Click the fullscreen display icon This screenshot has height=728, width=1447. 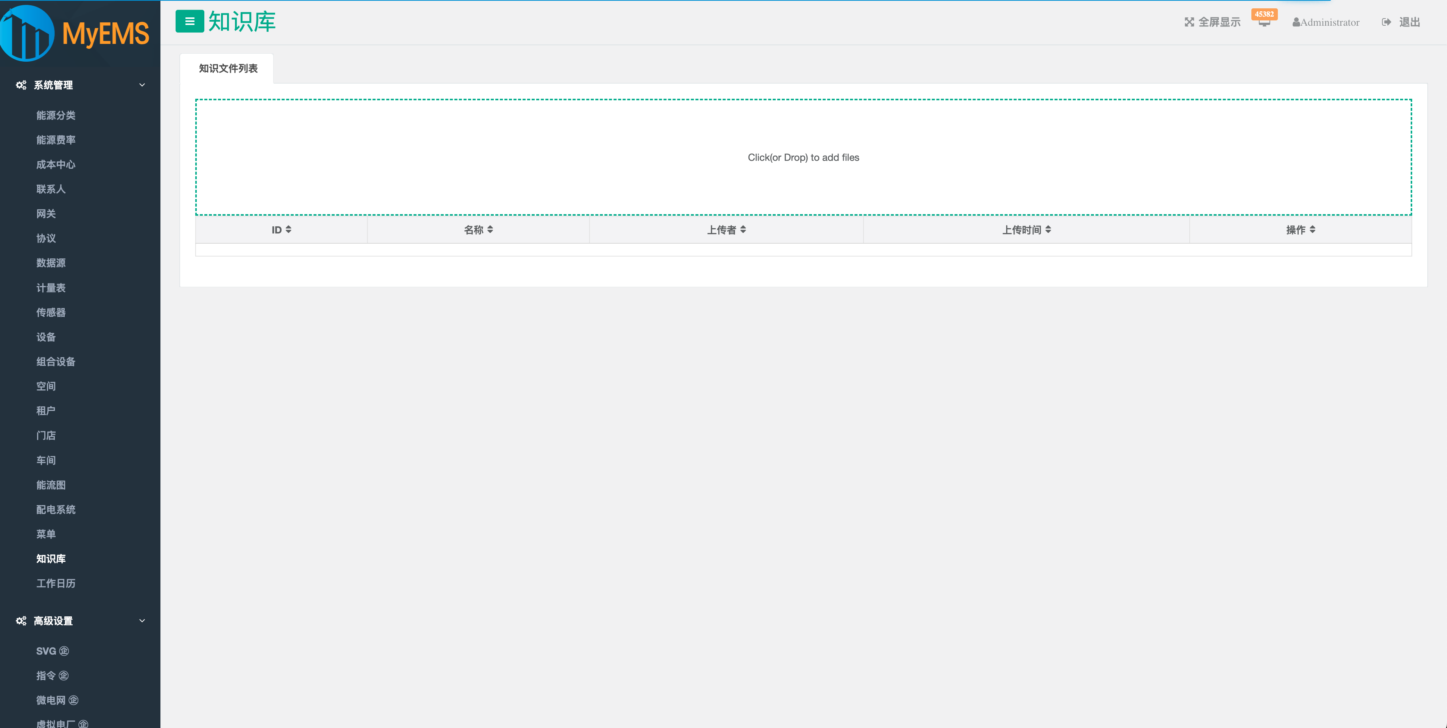point(1189,22)
